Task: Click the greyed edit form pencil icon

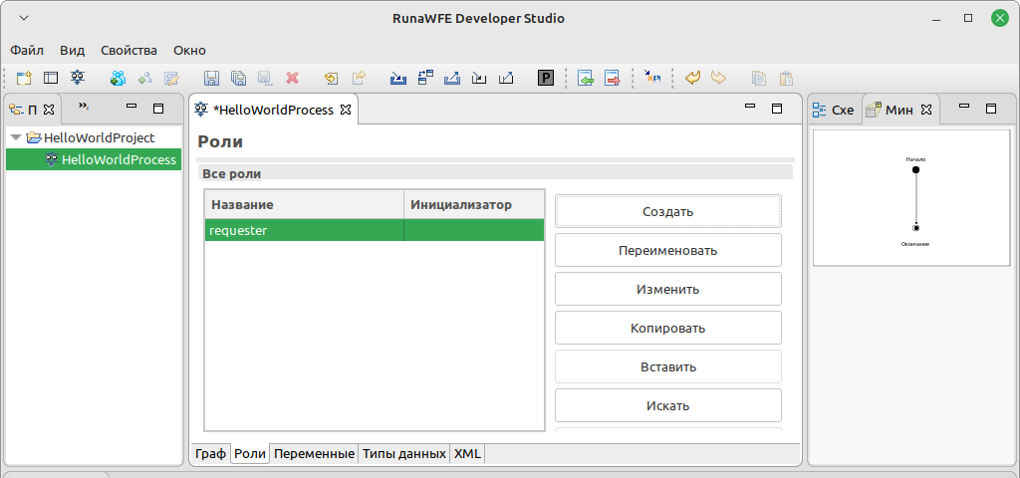Action: [171, 79]
